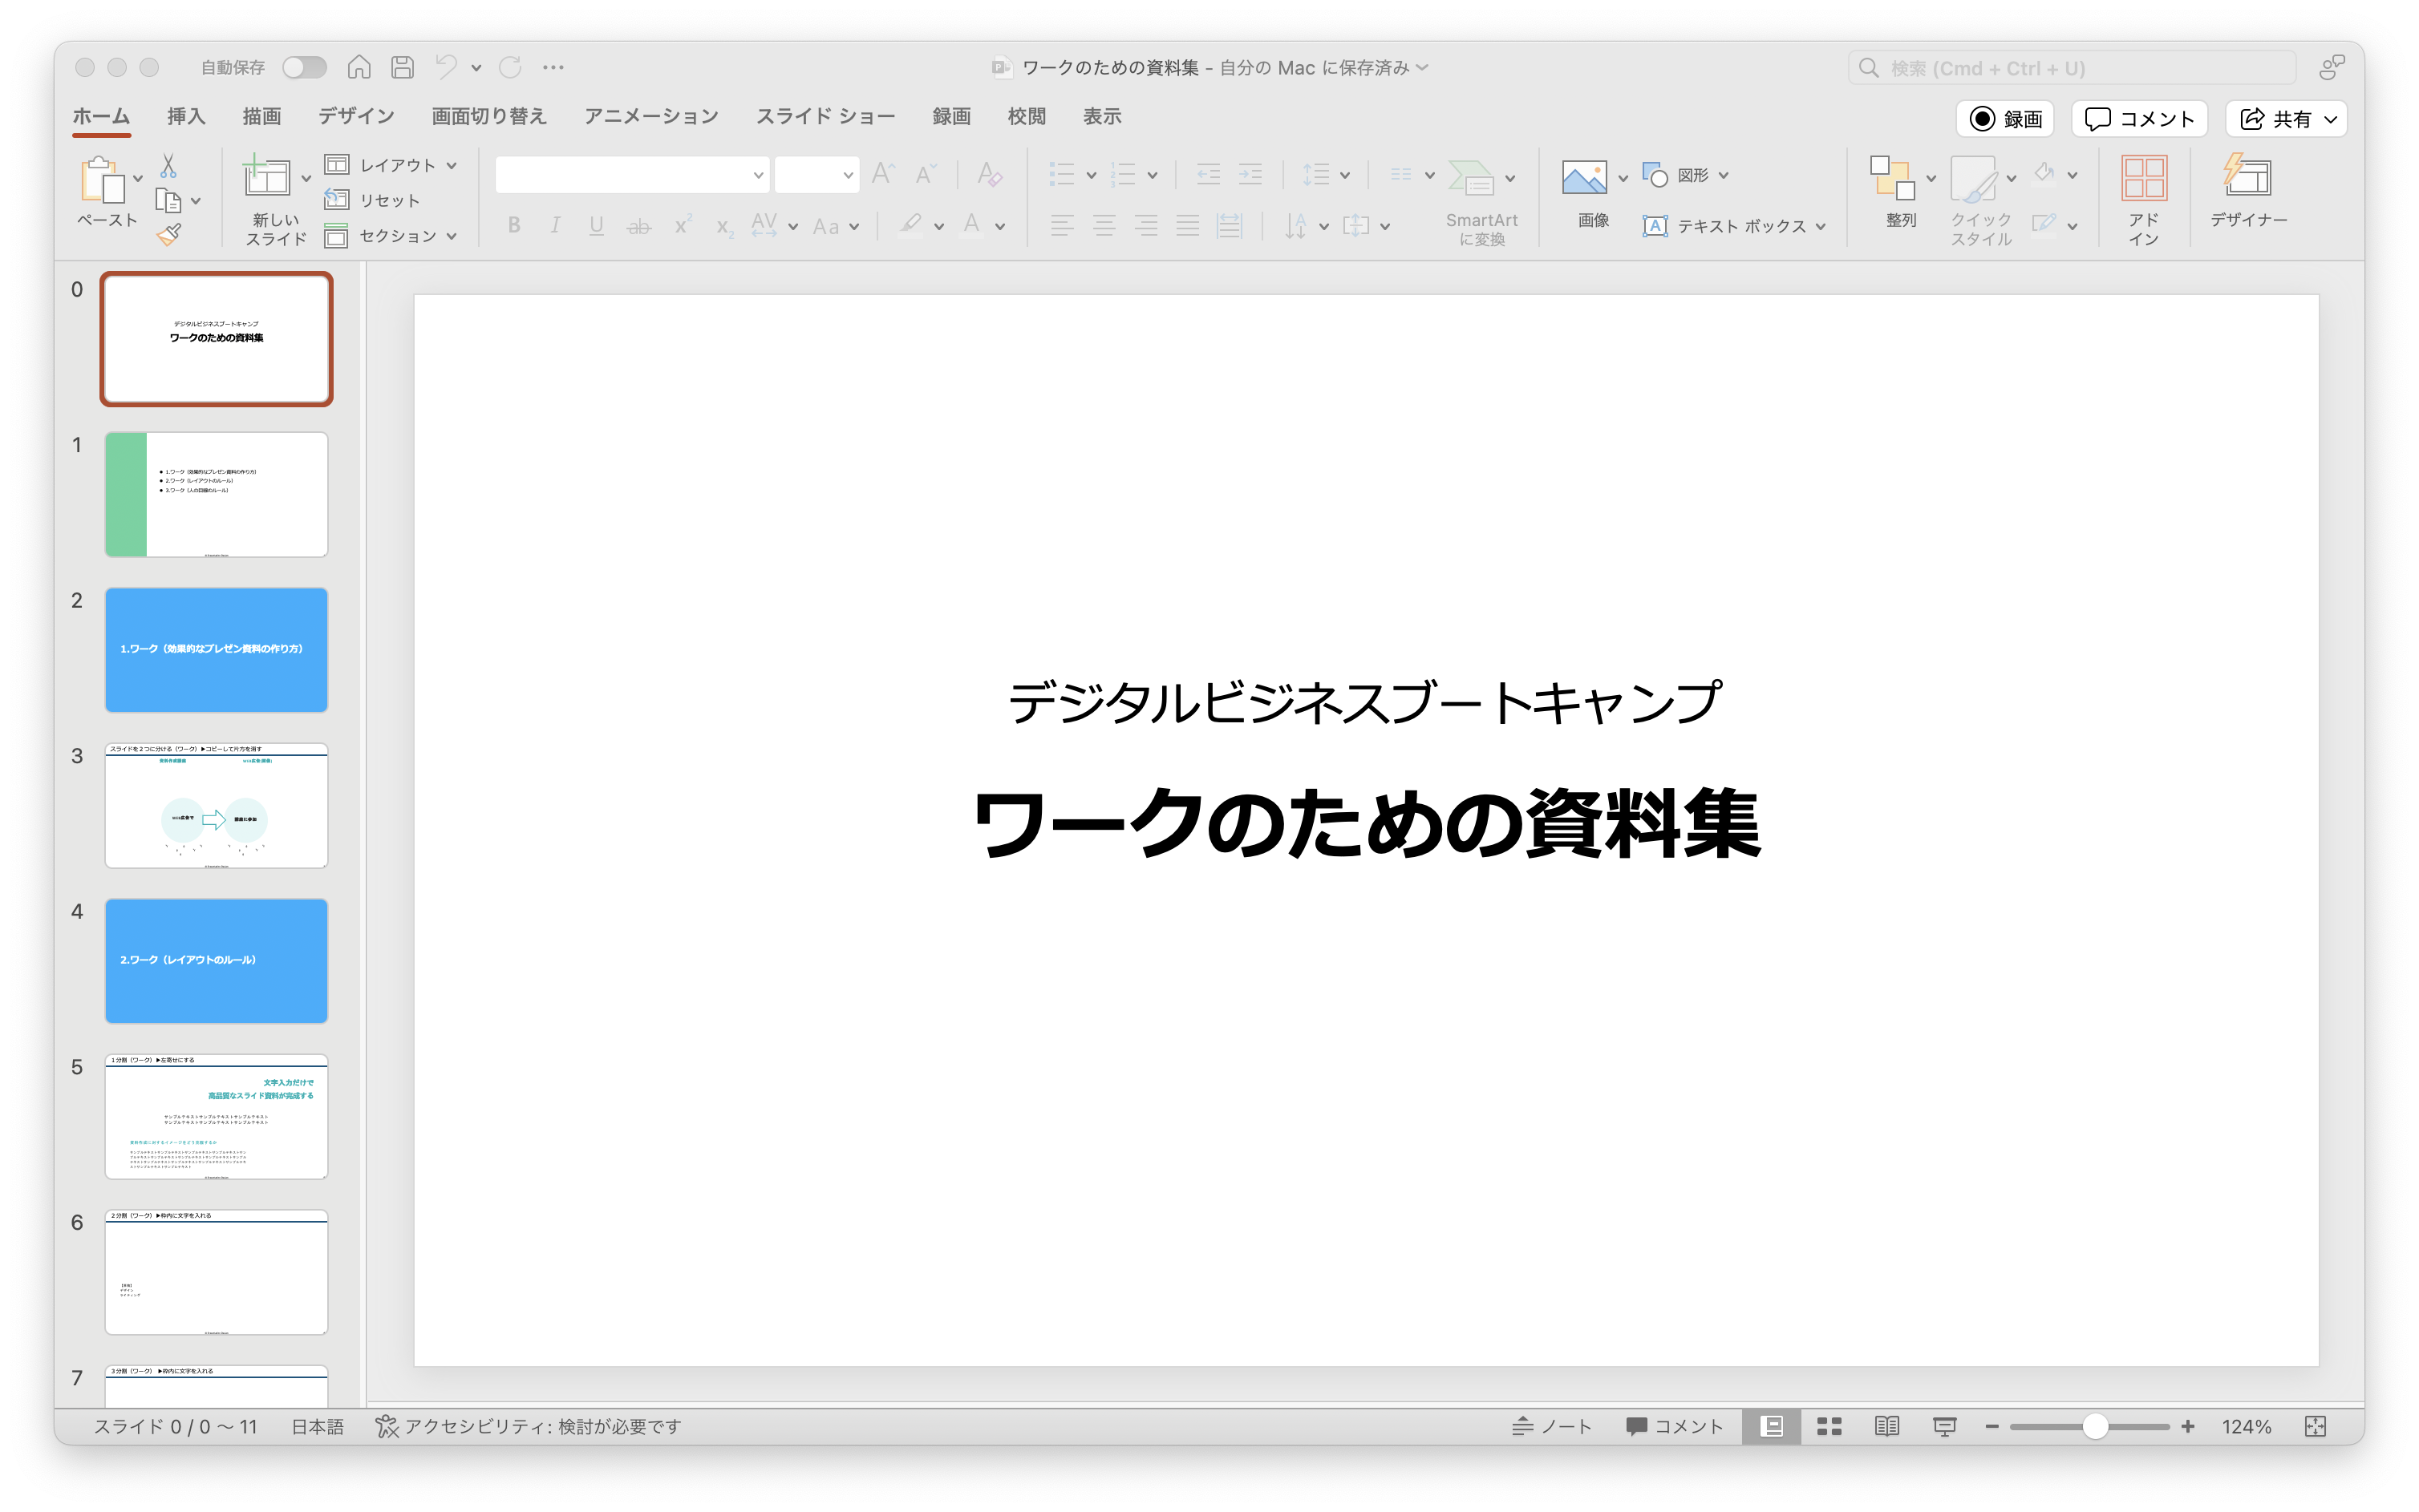
Task: Switch to the 画面切り替え tab
Action: click(489, 116)
